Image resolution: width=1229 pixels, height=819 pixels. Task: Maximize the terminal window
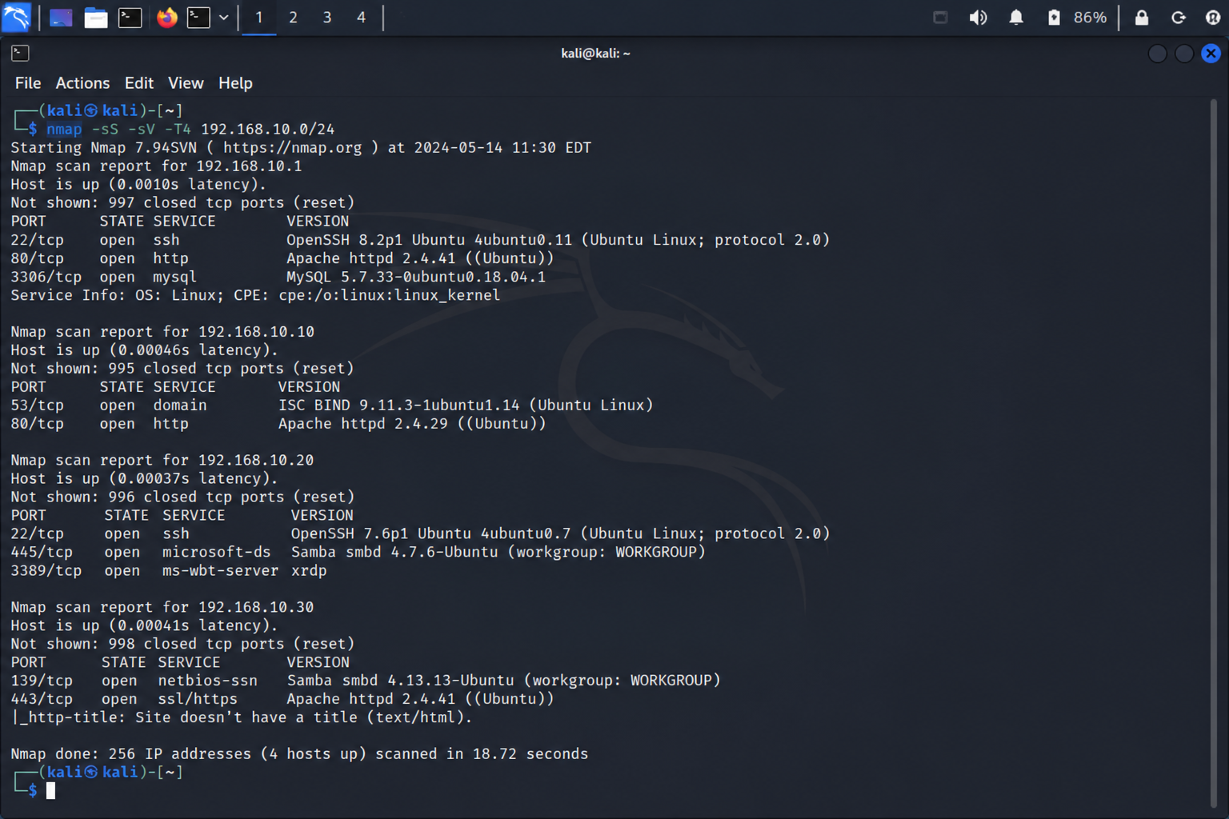tap(1184, 54)
